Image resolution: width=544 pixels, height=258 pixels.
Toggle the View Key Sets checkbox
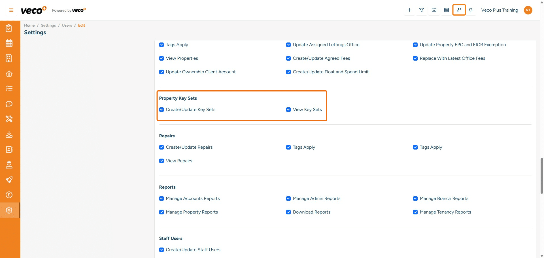pyautogui.click(x=288, y=110)
